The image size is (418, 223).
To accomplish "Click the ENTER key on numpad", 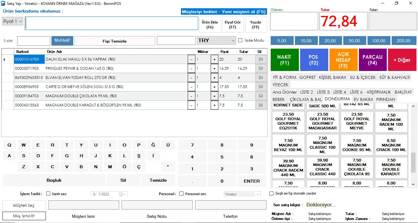I will pyautogui.click(x=252, y=181).
